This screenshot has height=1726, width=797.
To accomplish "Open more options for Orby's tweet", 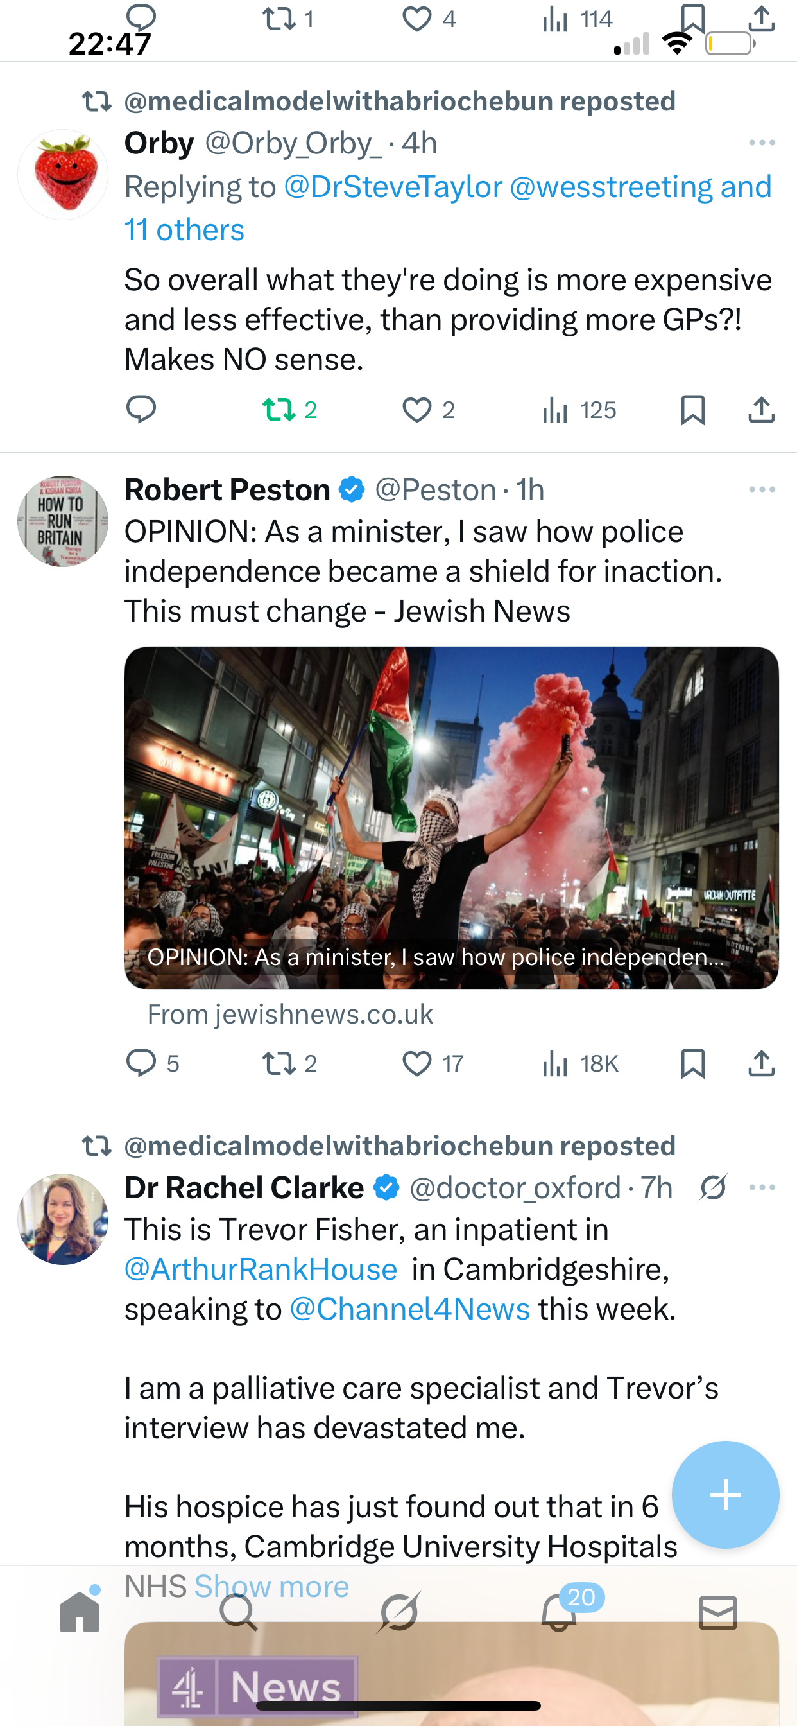I will click(762, 143).
